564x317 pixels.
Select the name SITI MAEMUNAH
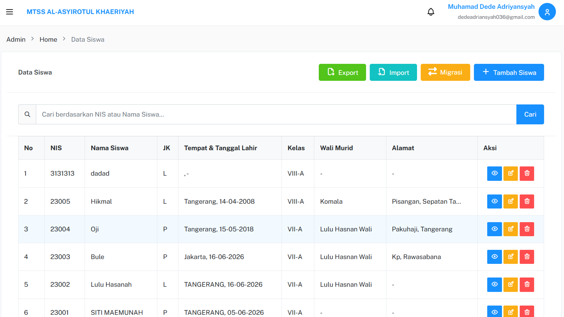(x=117, y=313)
